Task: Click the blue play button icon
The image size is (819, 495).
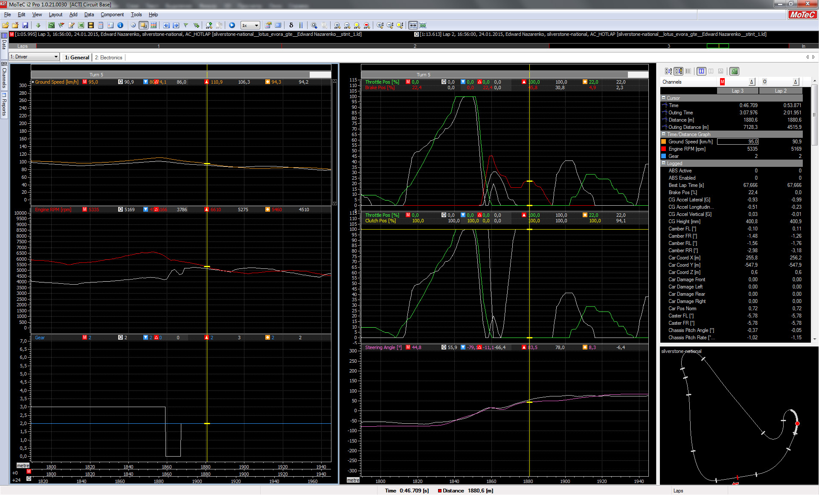Action: (232, 25)
